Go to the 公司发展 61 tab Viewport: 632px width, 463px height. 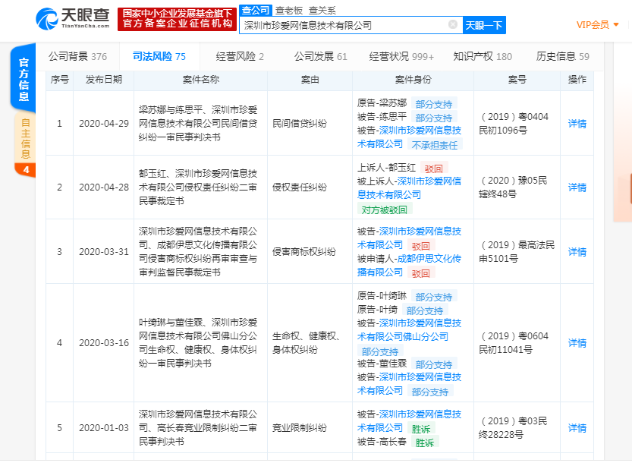tap(320, 56)
